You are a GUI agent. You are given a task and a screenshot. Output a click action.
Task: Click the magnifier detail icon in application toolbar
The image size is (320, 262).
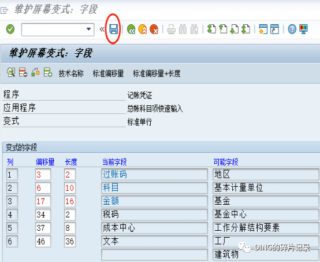[11, 72]
